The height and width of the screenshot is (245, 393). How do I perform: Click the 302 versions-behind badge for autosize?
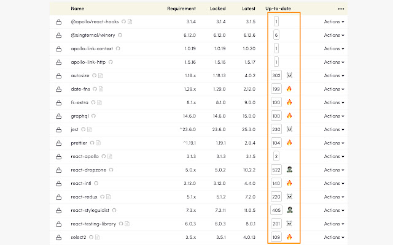click(x=276, y=75)
